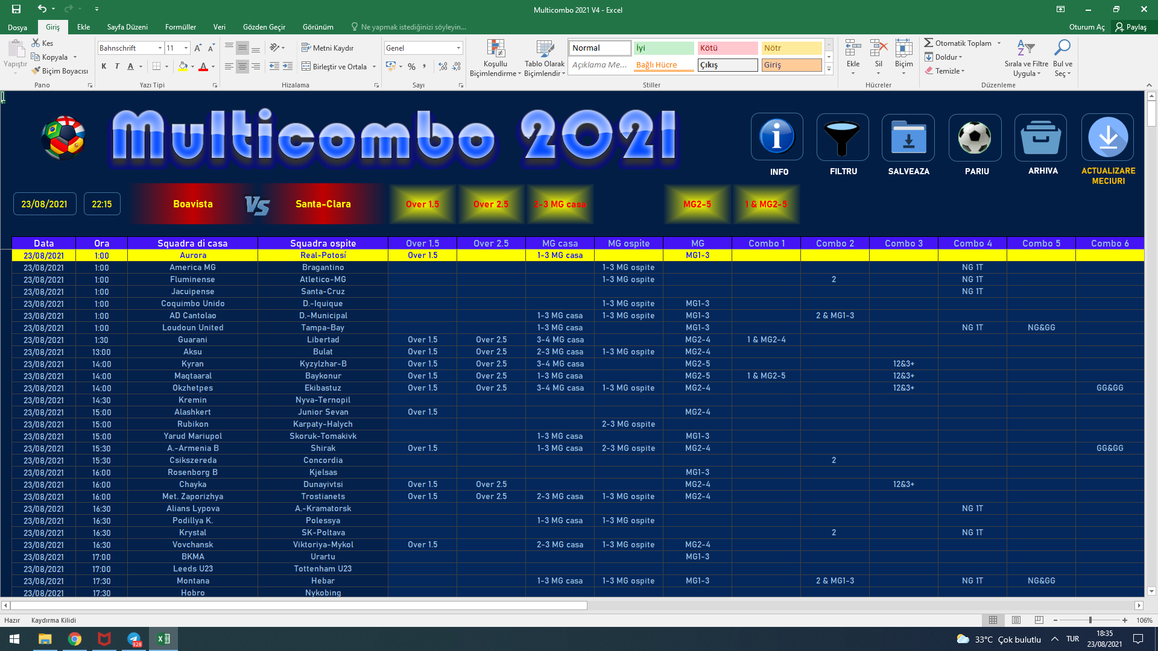1158x651 pixels.
Task: Apply the İyi cell style
Action: (x=663, y=48)
